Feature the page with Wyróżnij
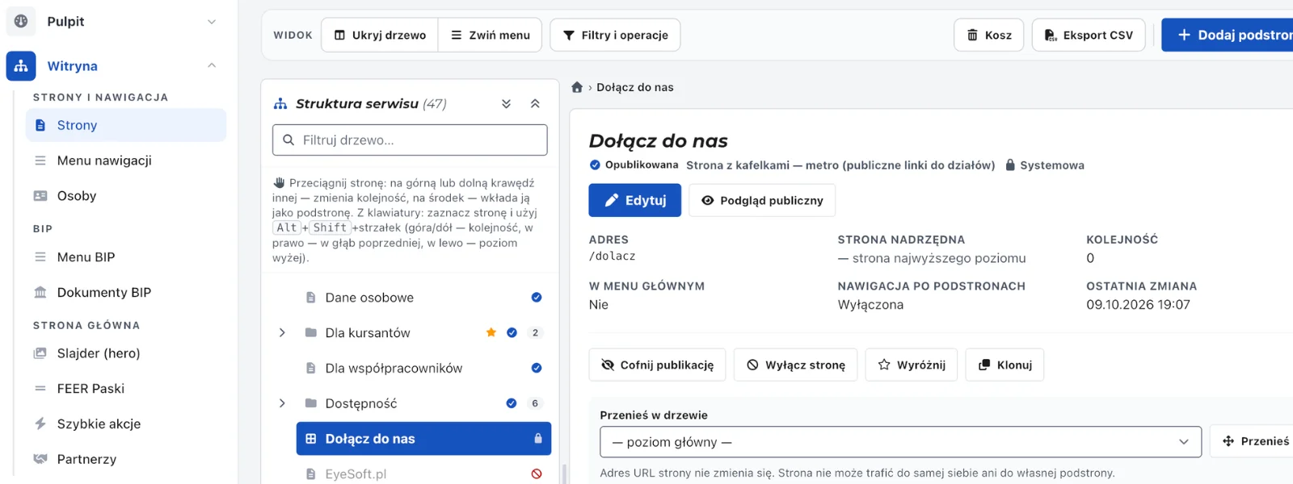This screenshot has height=484, width=1293. (912, 365)
